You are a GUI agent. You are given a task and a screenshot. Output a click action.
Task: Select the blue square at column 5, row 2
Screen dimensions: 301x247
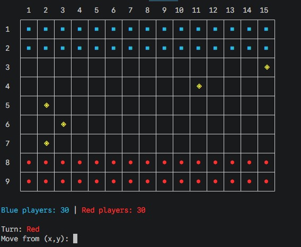[96, 48]
